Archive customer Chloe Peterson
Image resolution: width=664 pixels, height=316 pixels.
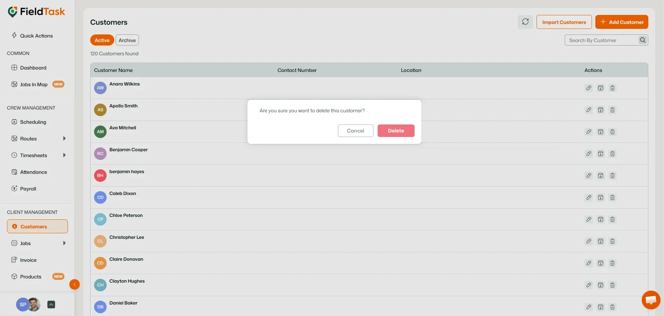tap(601, 219)
